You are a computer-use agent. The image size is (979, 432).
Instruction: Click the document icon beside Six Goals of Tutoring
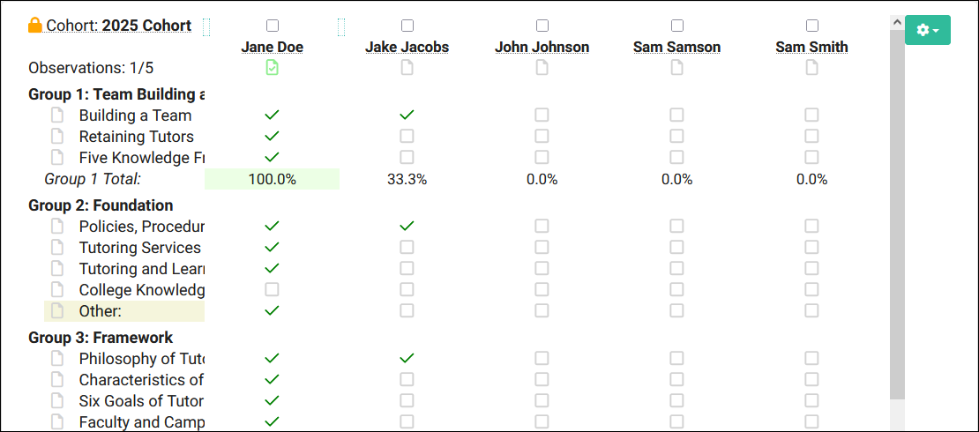(x=57, y=400)
